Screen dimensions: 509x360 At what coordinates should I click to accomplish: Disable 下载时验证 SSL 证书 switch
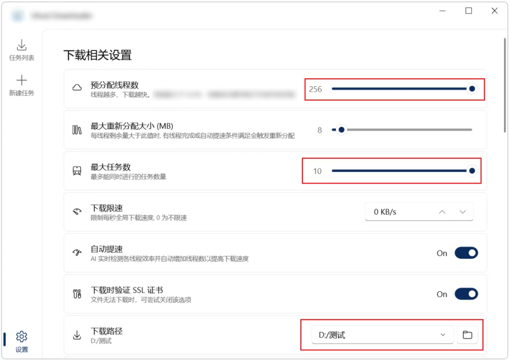pyautogui.click(x=466, y=294)
